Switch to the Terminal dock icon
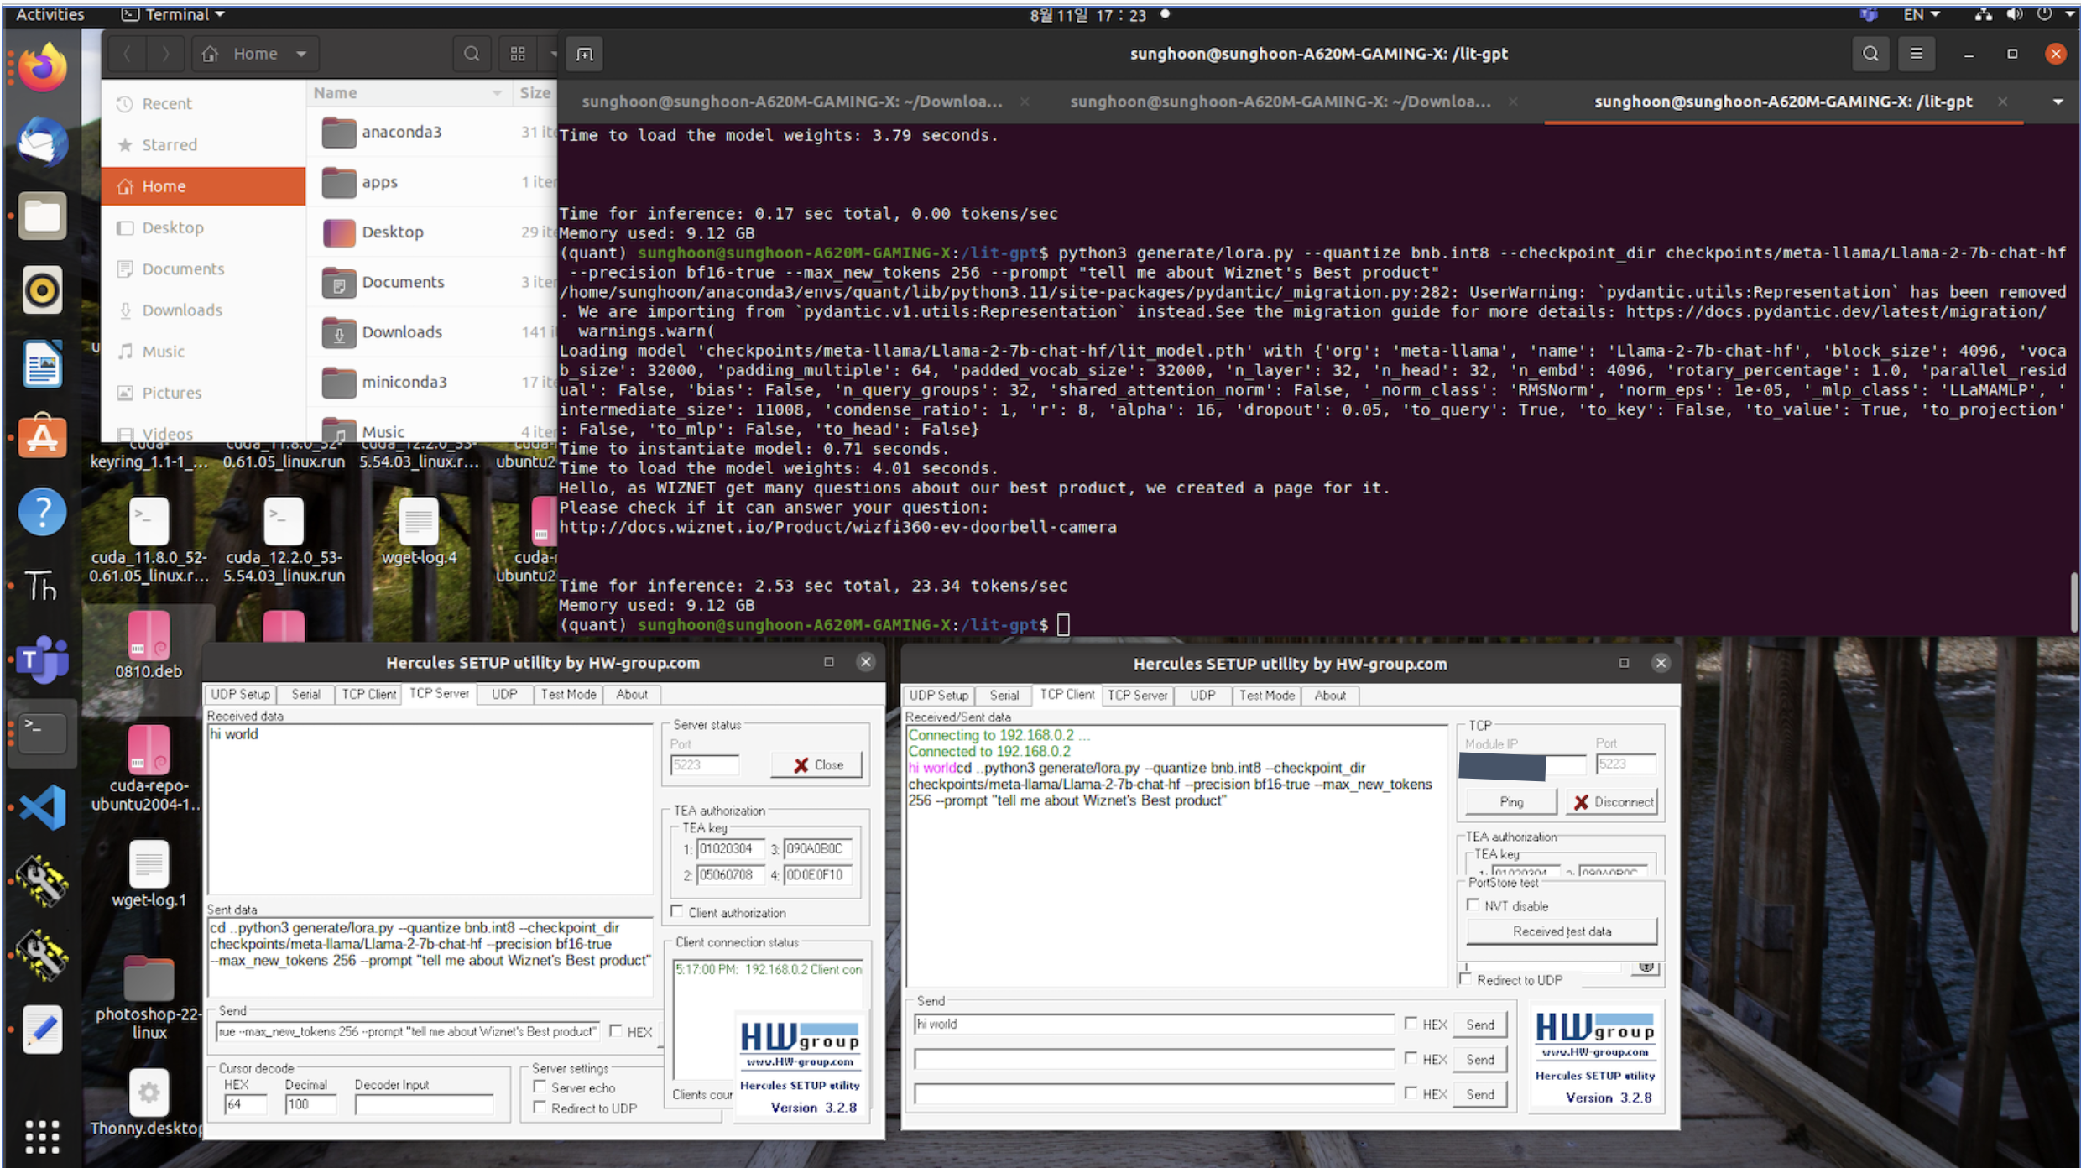2081x1168 pixels. 42,733
